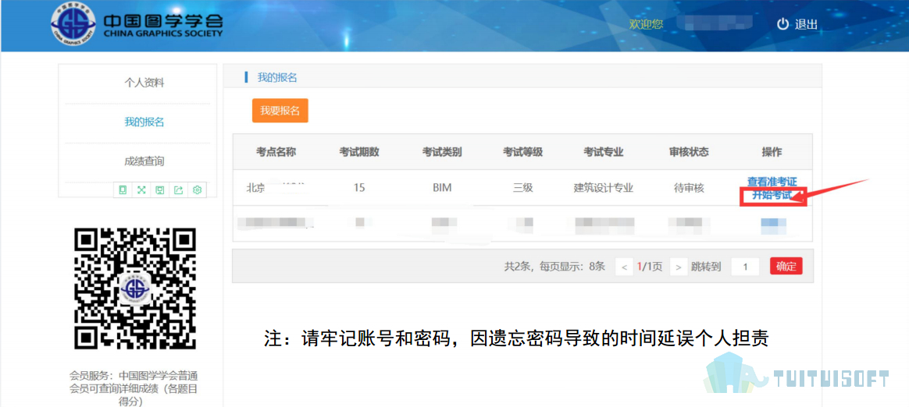Click the 建筑设计专业 cell
Image resolution: width=909 pixels, height=407 pixels.
point(604,188)
